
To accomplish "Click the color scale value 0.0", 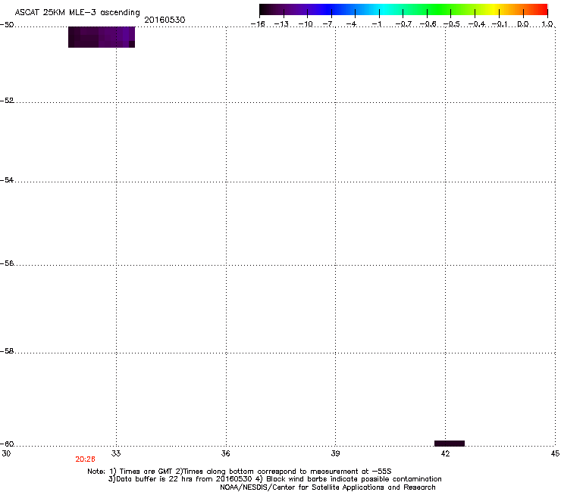I will 523,24.
